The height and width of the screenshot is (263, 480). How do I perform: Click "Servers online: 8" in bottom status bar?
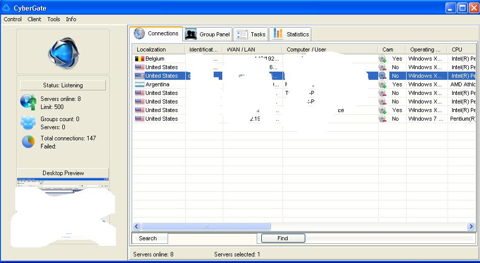tap(153, 254)
